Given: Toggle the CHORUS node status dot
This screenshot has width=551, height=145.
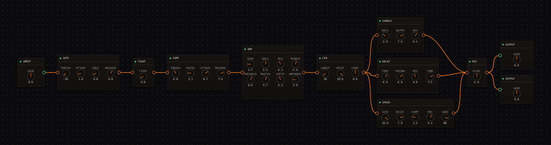Looking at the screenshot, I should click(380, 21).
